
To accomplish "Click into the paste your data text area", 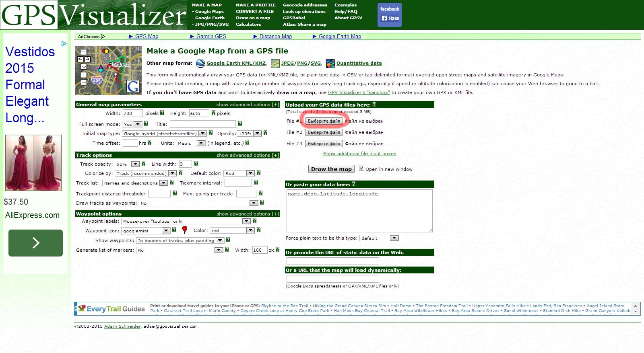I will pyautogui.click(x=359, y=211).
